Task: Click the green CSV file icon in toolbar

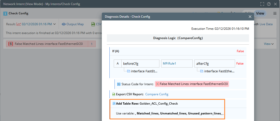Action: pyautogui.click(x=93, y=24)
